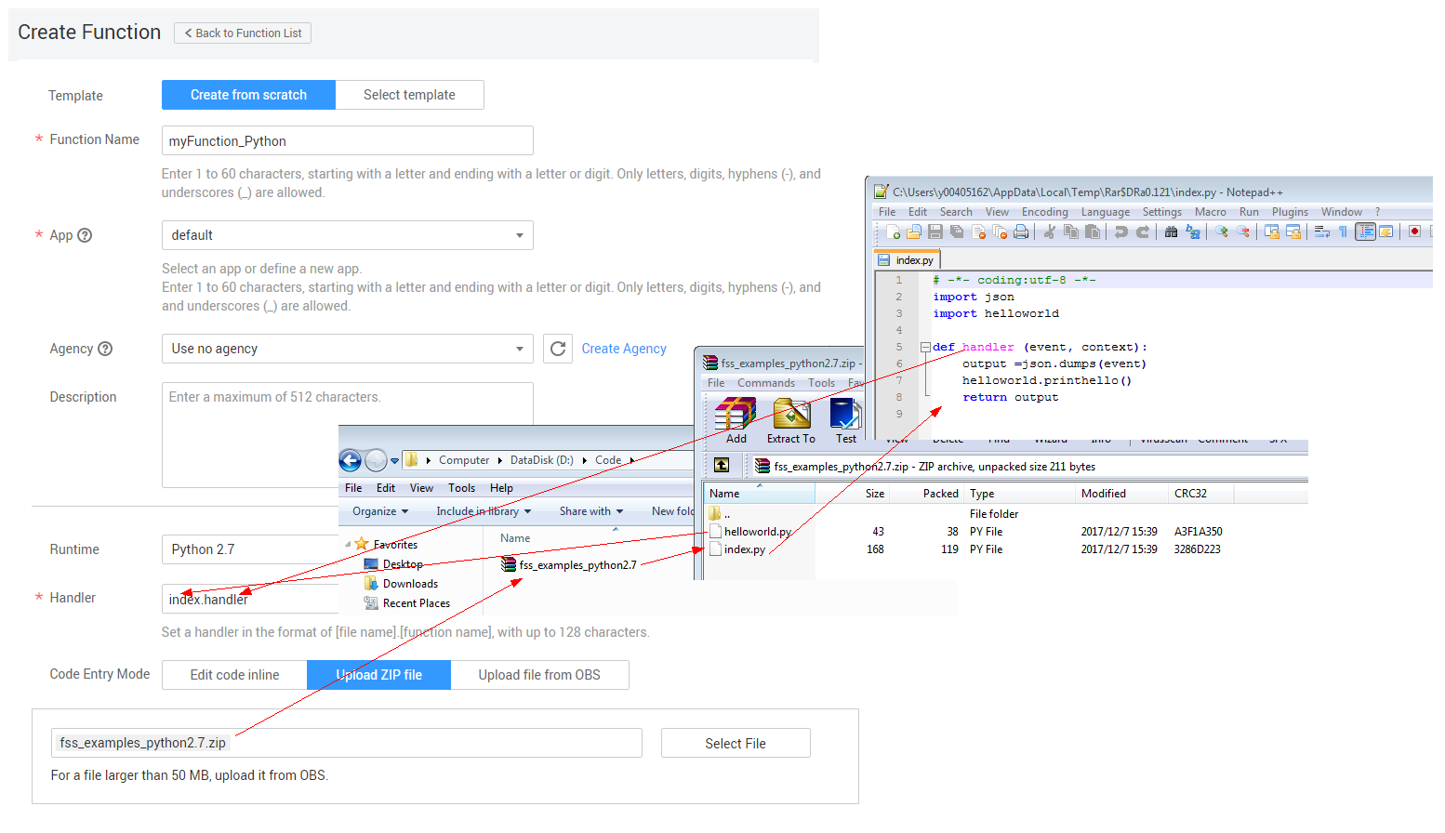Click the Explorer Back arrow button

[x=351, y=460]
